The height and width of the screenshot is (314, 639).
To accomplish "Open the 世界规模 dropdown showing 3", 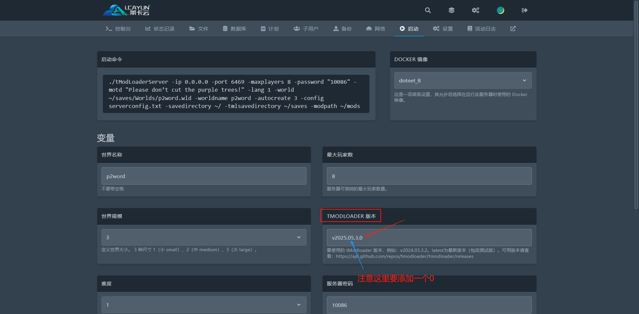I will click(x=204, y=237).
